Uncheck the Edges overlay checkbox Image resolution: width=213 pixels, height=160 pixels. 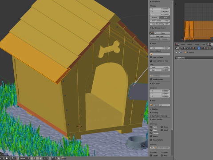click(x=151, y=130)
